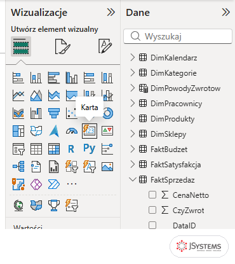This screenshot has width=235, height=264.
Task: Choose the text slicer with letter A
Action: [x=90, y=166]
